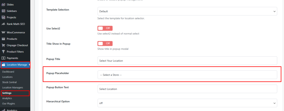284x111 pixels.
Task: Click the Slides icon in sidebar
Action: pos(3,5)
